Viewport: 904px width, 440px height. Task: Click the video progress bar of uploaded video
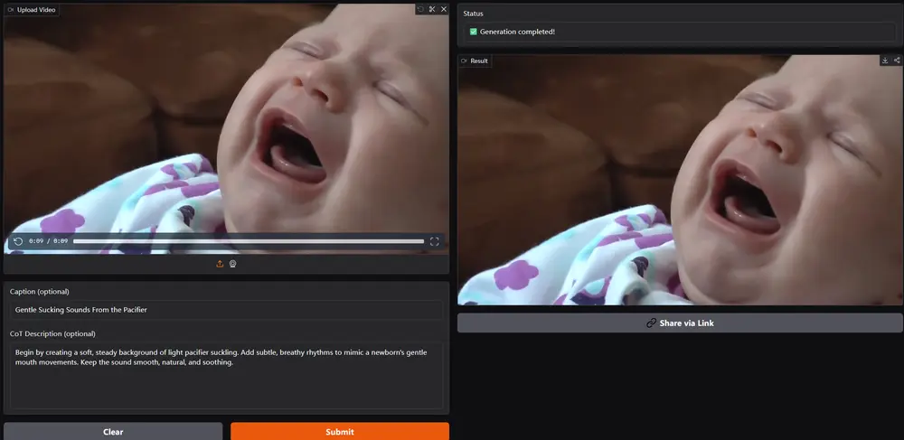(x=248, y=241)
